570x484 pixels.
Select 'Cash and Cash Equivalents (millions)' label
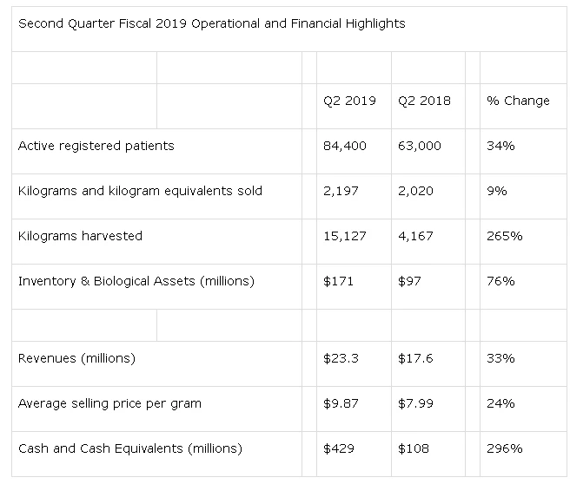pos(129,448)
